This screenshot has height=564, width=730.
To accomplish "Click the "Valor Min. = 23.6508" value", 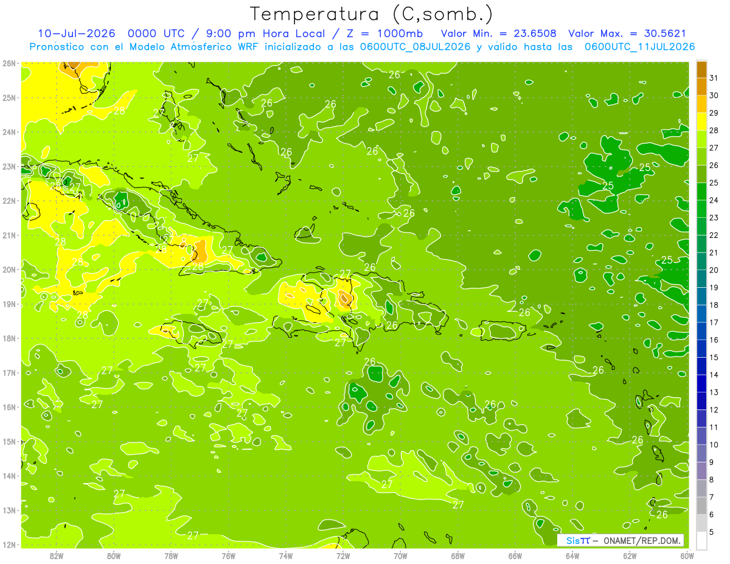I will (x=498, y=33).
